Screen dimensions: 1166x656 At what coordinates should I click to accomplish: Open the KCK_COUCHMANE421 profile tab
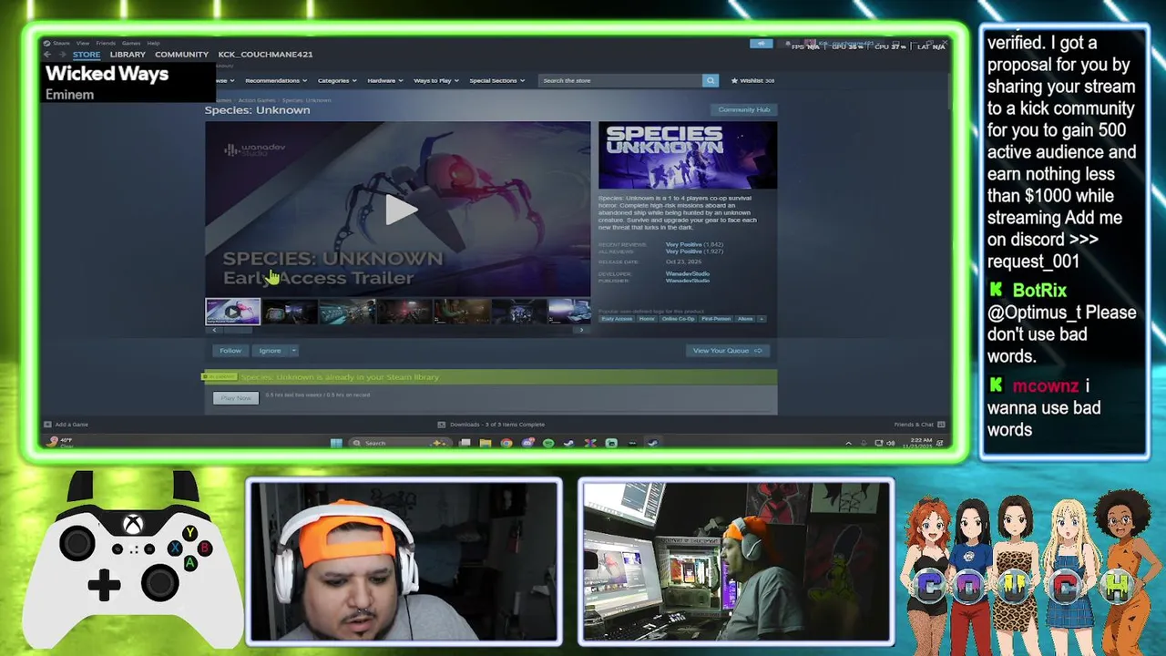265,55
